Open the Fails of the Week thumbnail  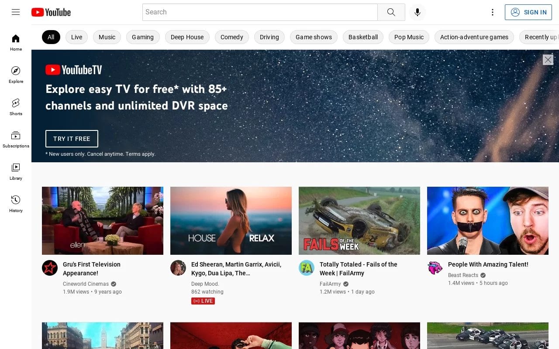tap(359, 221)
